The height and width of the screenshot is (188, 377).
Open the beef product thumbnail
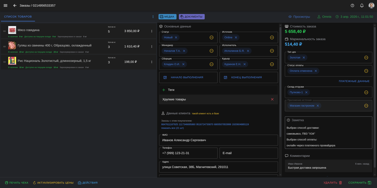12,30
